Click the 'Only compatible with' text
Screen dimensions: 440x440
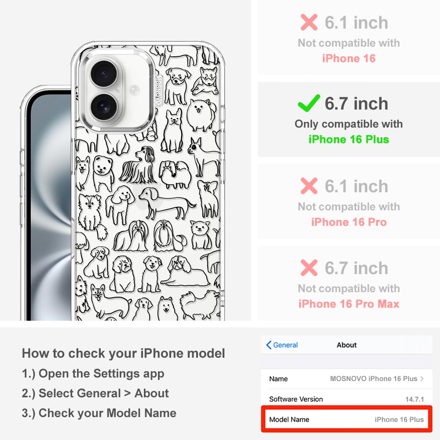tap(349, 124)
